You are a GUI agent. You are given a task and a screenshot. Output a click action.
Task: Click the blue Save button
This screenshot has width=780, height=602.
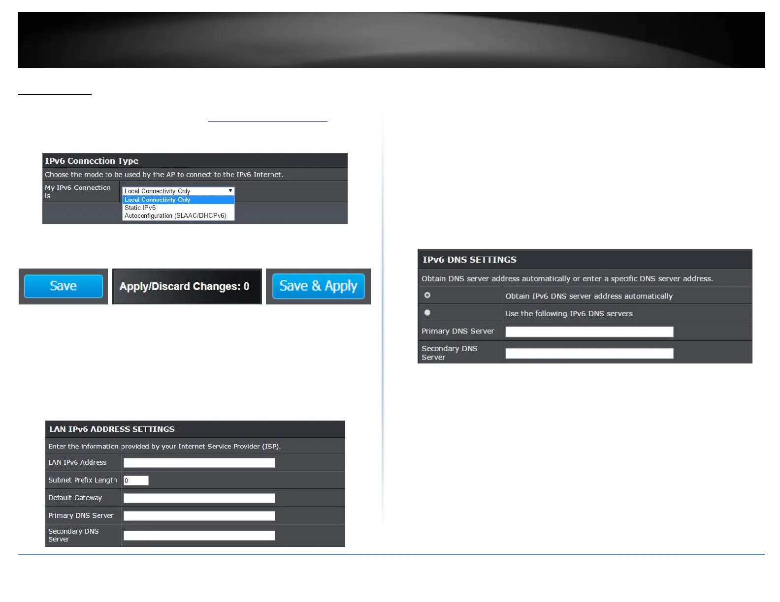(x=64, y=286)
